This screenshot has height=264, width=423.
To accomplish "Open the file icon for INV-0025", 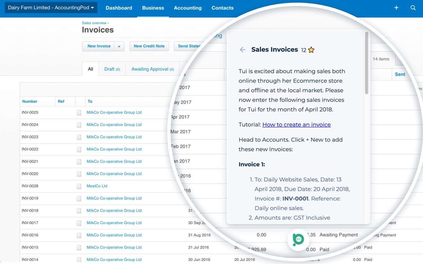I will pyautogui.click(x=79, y=113).
